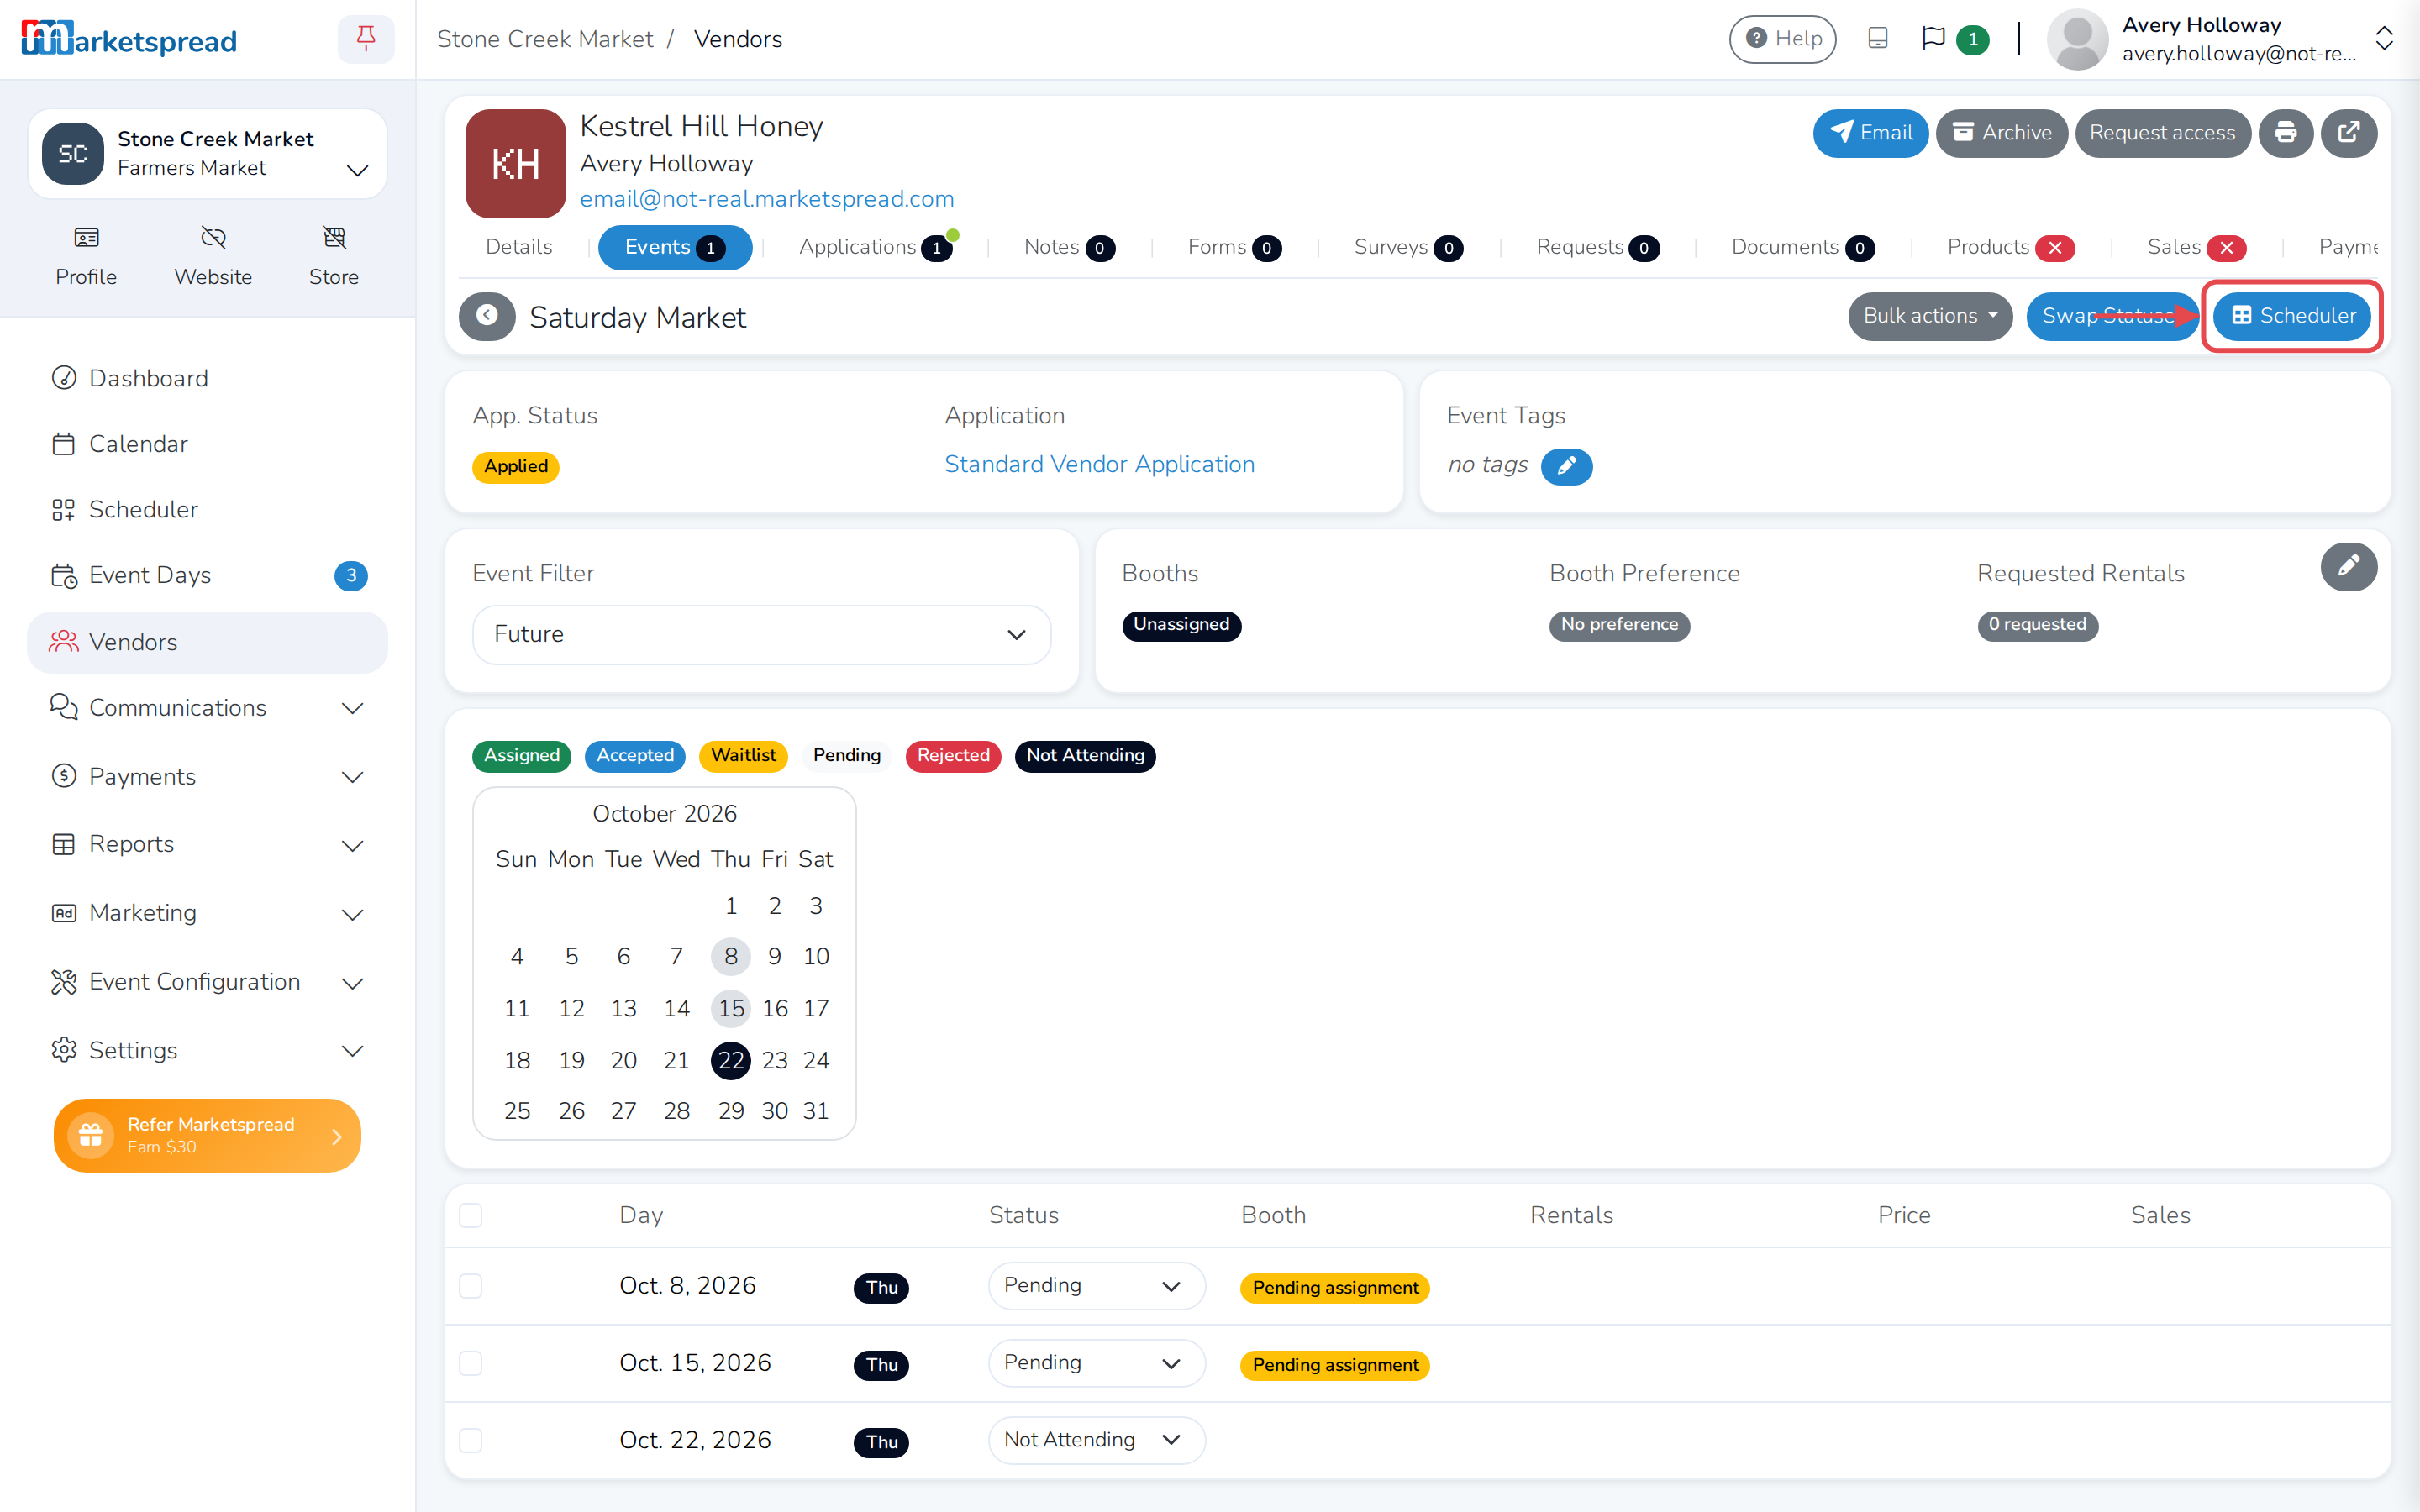Open the Store shortcut icon
This screenshot has width=2420, height=1512.
(334, 237)
